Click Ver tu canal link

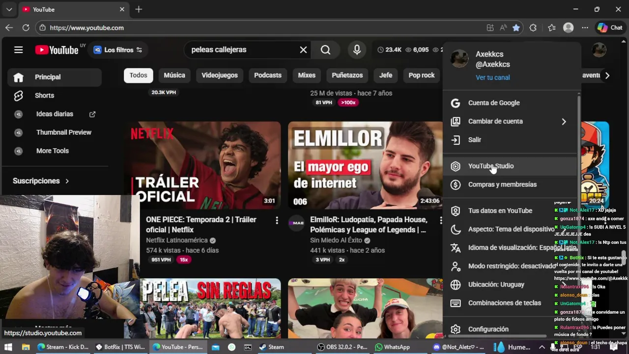tap(492, 78)
